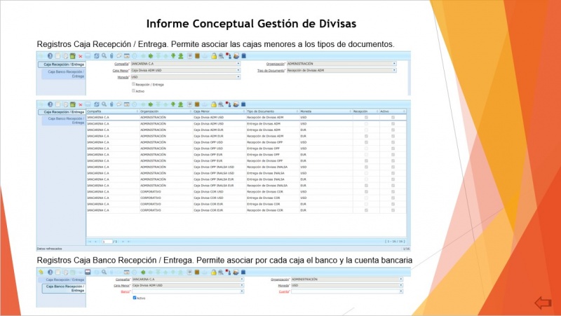The image size is (561, 316).
Task: Click the blue Help icon in the top form toolbar
Action: pos(50,55)
